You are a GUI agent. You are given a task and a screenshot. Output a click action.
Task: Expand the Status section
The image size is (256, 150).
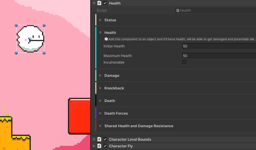point(101,20)
